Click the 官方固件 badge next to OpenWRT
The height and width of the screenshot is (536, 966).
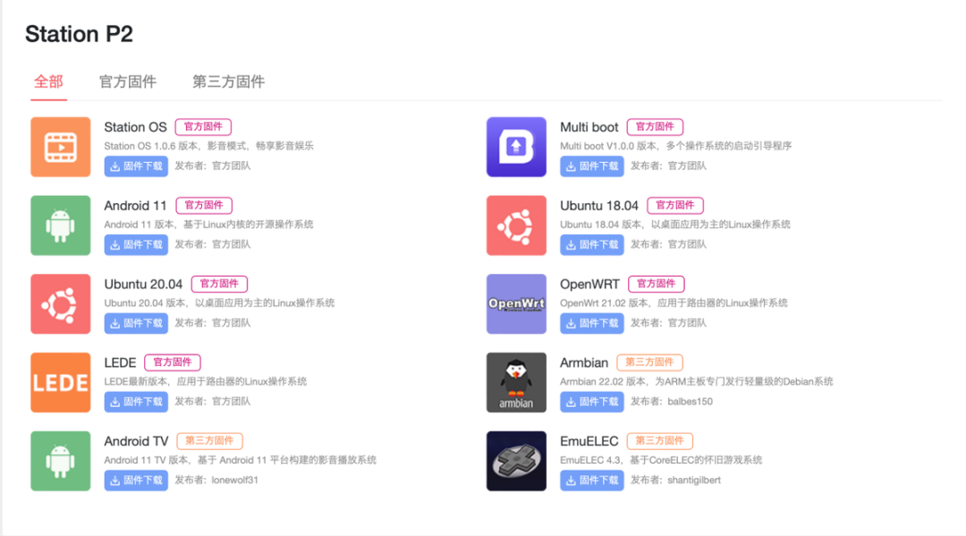656,284
